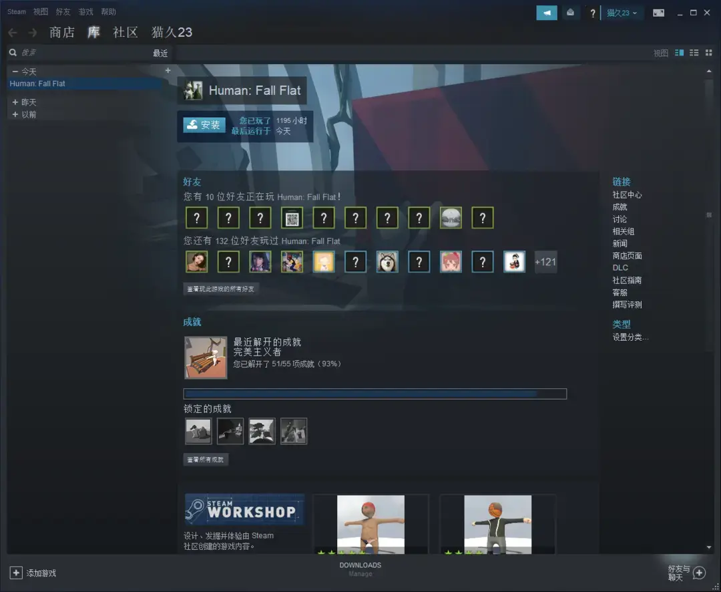
Task: Open the 社区指南 link
Action: tap(627, 281)
